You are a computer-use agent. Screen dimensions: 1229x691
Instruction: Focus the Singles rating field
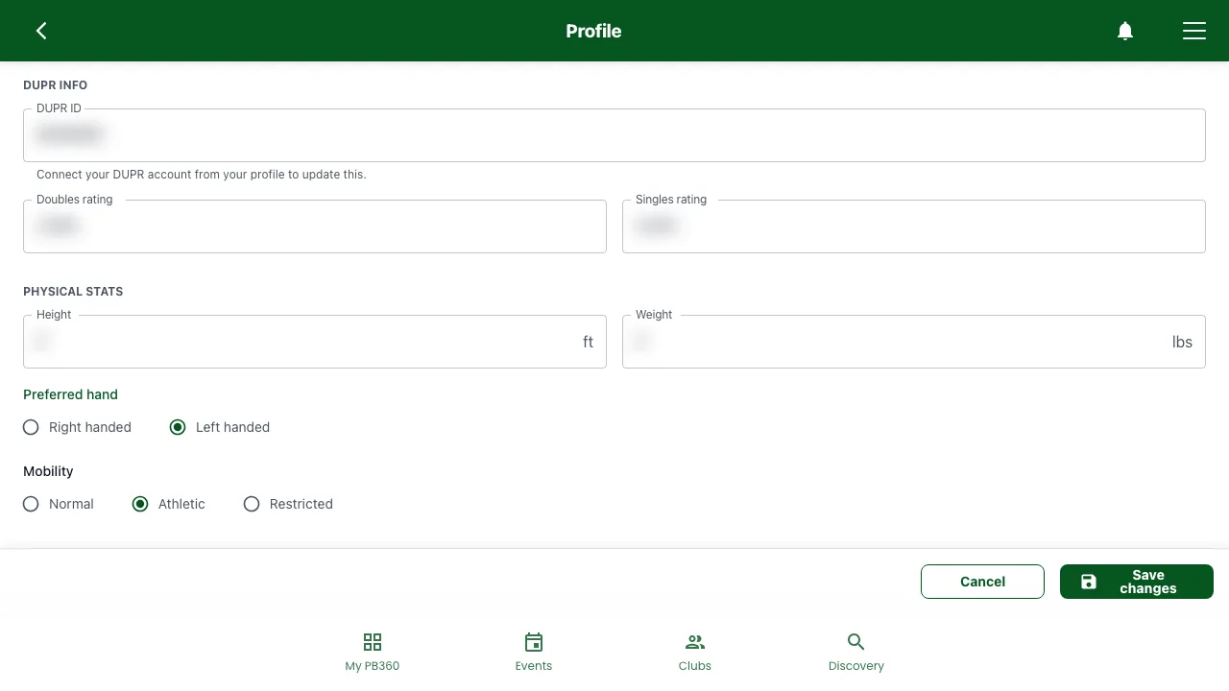click(x=914, y=226)
